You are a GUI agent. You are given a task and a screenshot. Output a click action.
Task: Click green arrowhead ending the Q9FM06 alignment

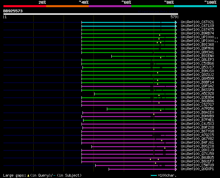(x=176, y=49)
